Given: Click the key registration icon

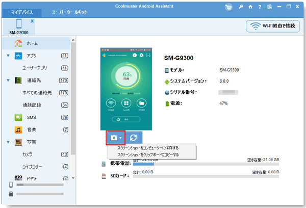Looking at the screenshot, I should click(x=241, y=7).
